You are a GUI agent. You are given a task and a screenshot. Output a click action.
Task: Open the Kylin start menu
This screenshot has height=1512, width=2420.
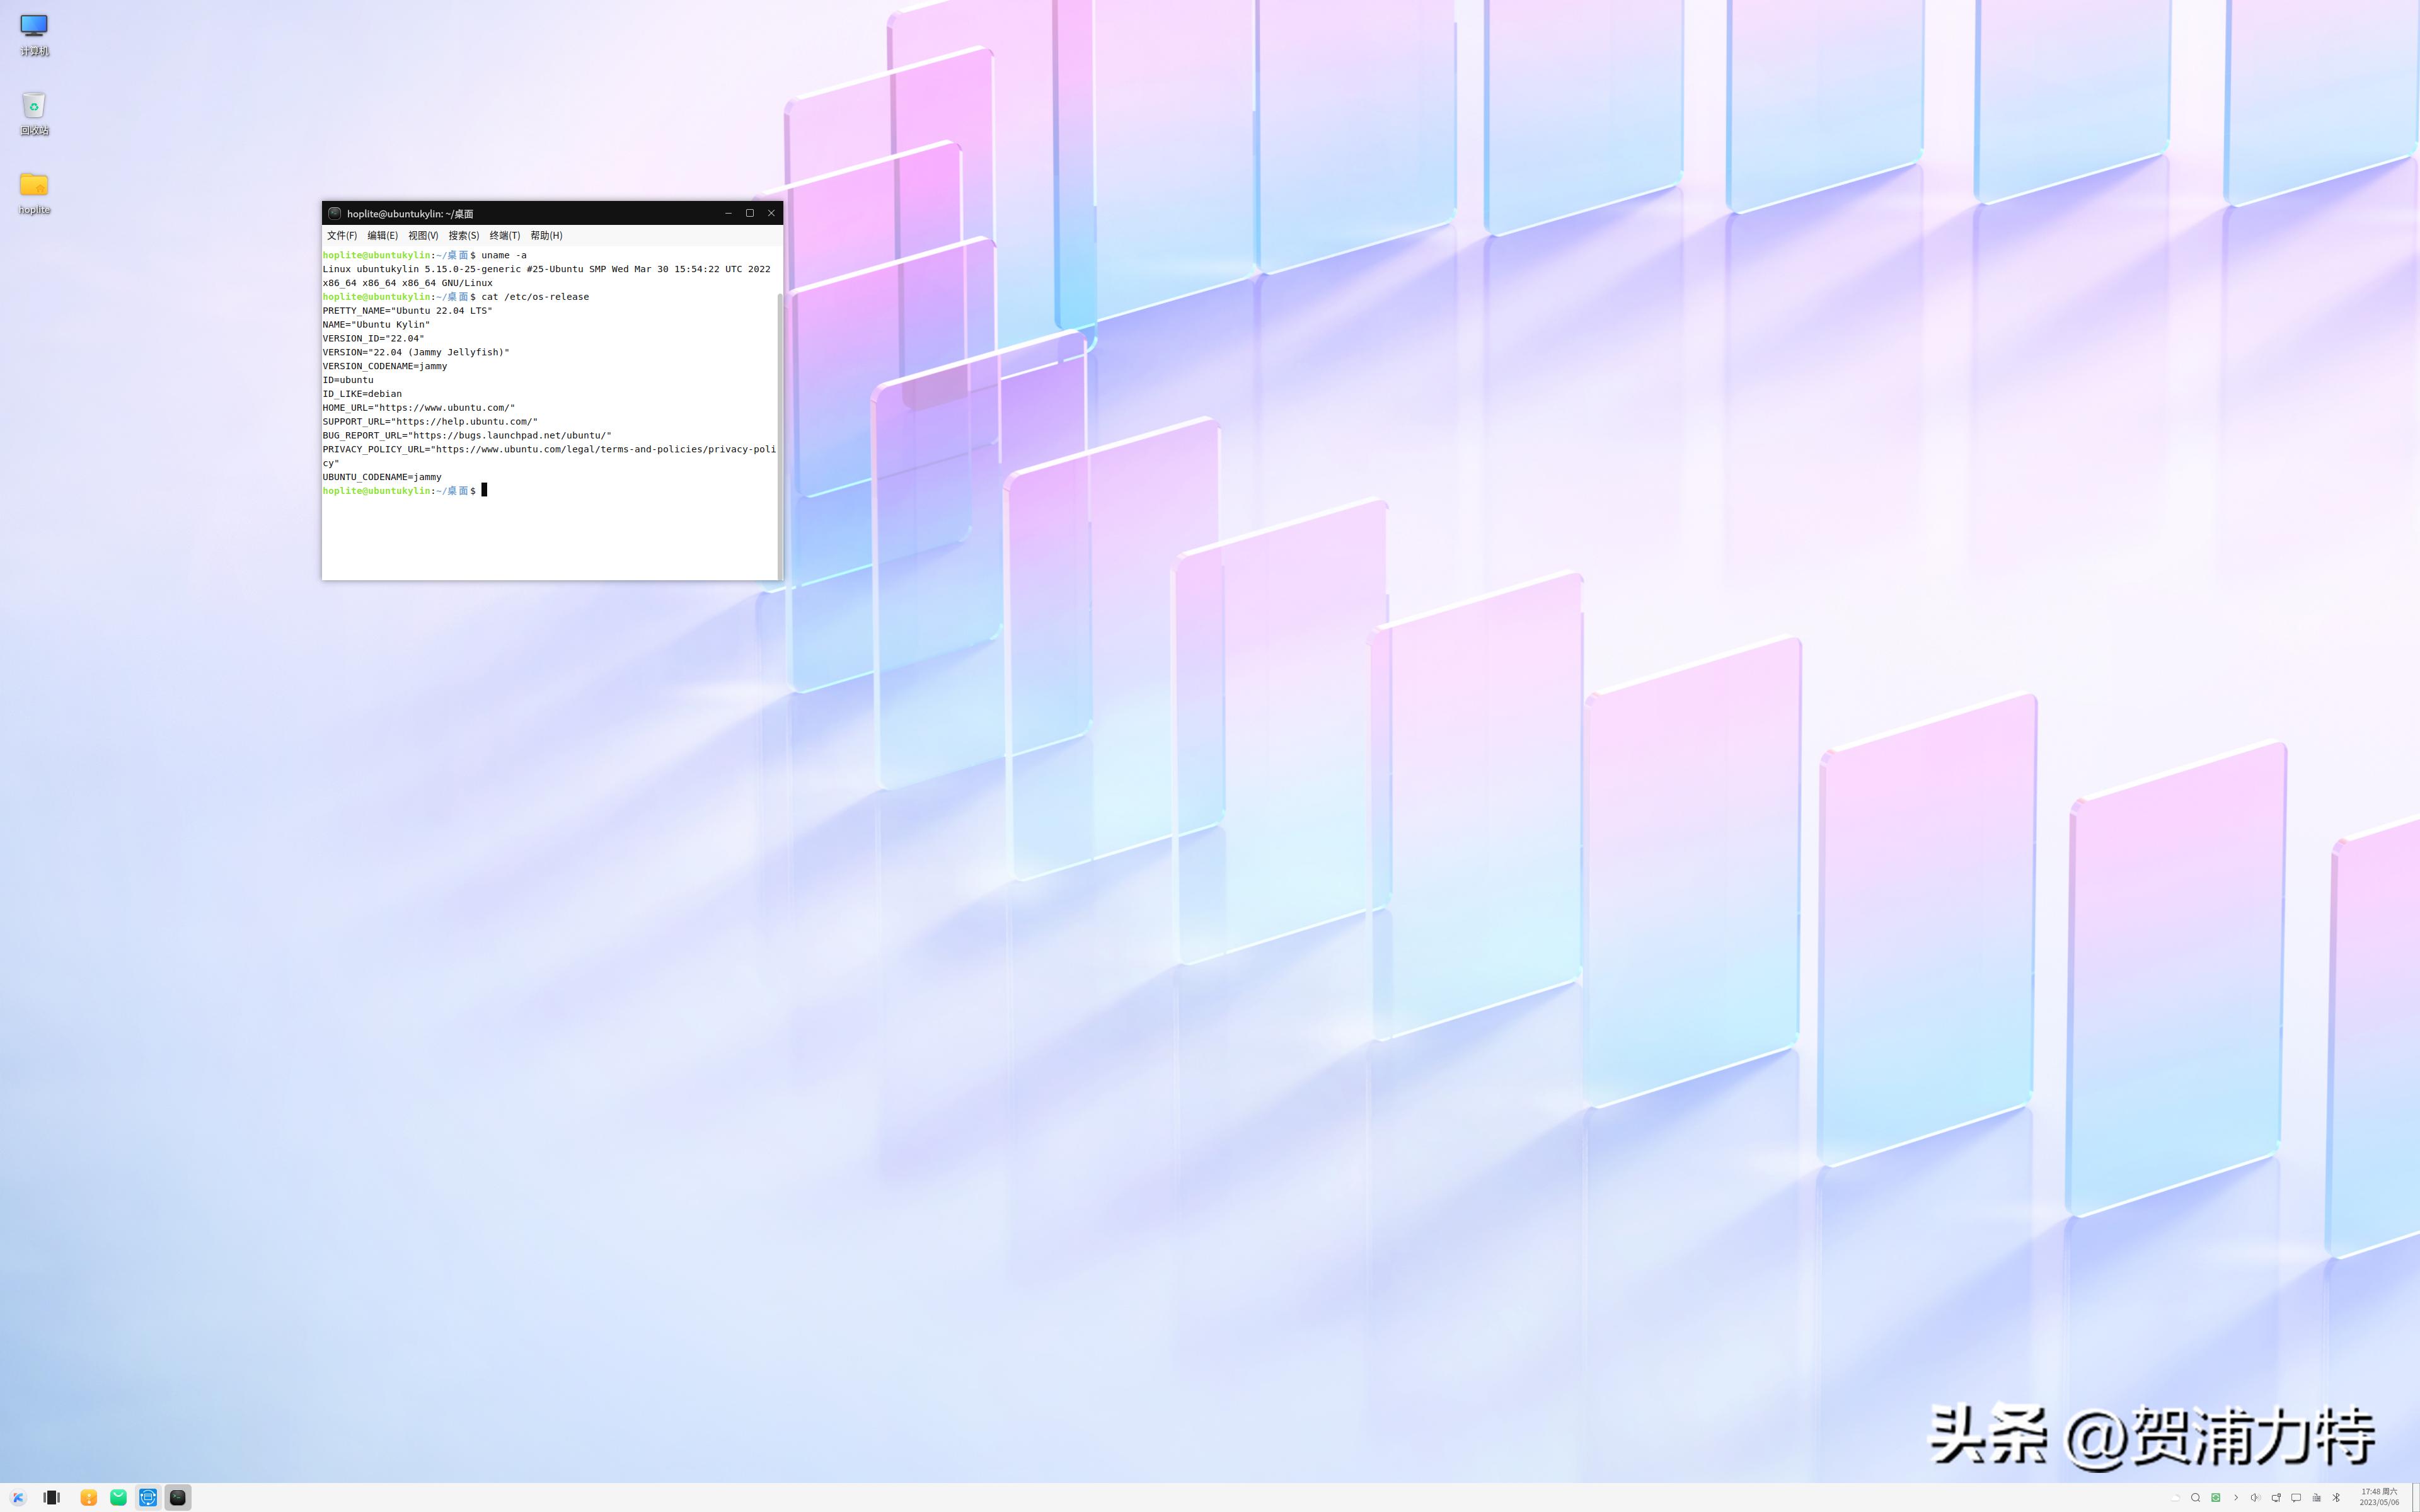(18, 1497)
